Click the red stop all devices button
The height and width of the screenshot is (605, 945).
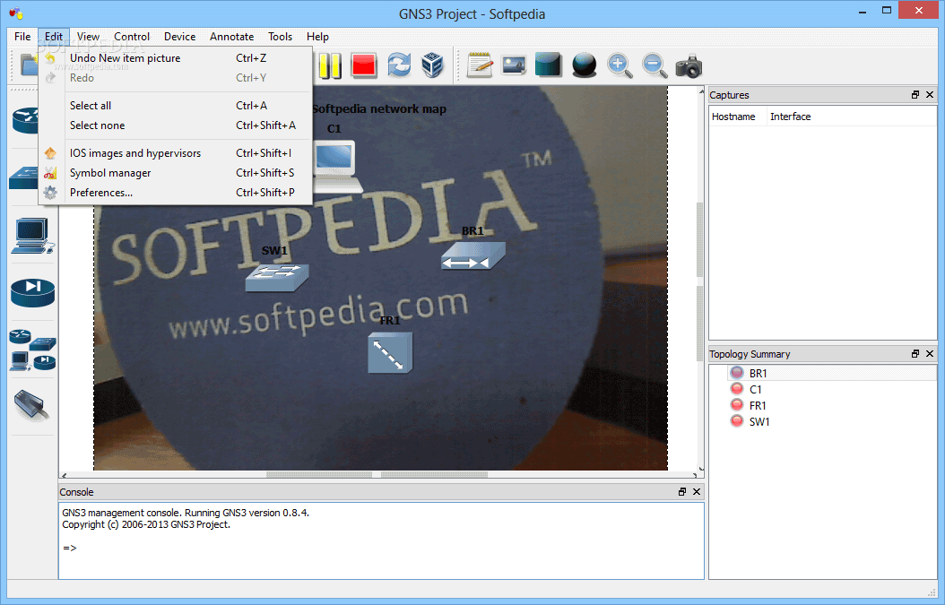tap(364, 65)
